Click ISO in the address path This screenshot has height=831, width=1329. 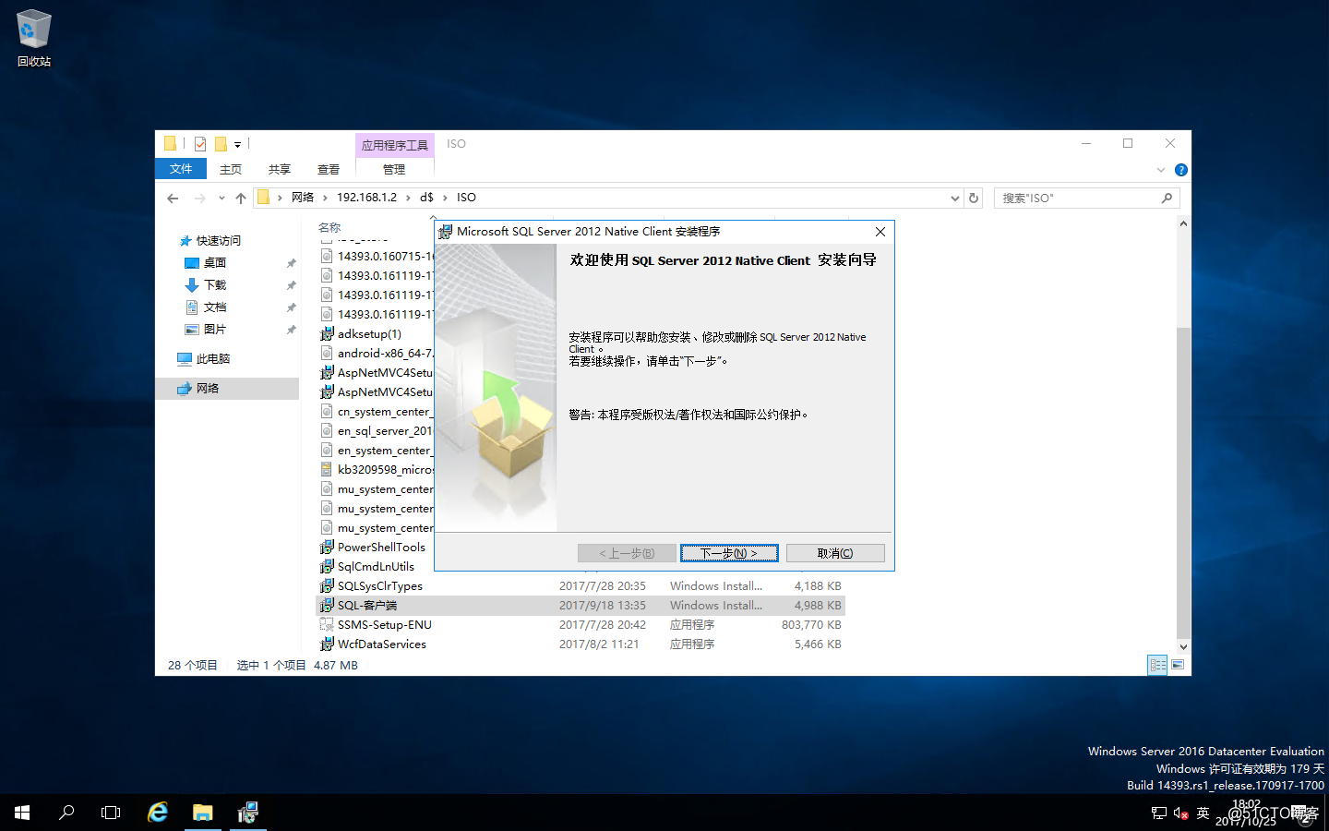[x=466, y=198]
